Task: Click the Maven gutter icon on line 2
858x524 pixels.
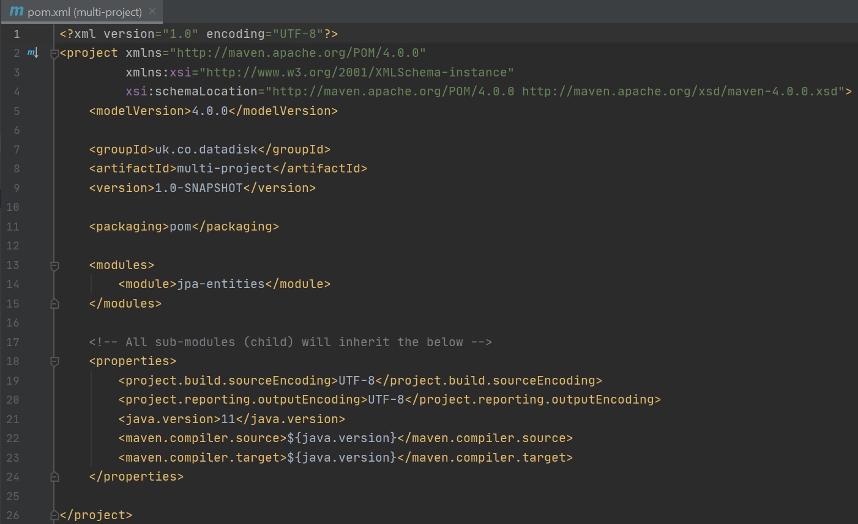Action: click(32, 53)
